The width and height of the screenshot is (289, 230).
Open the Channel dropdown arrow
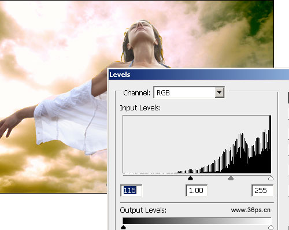point(219,92)
